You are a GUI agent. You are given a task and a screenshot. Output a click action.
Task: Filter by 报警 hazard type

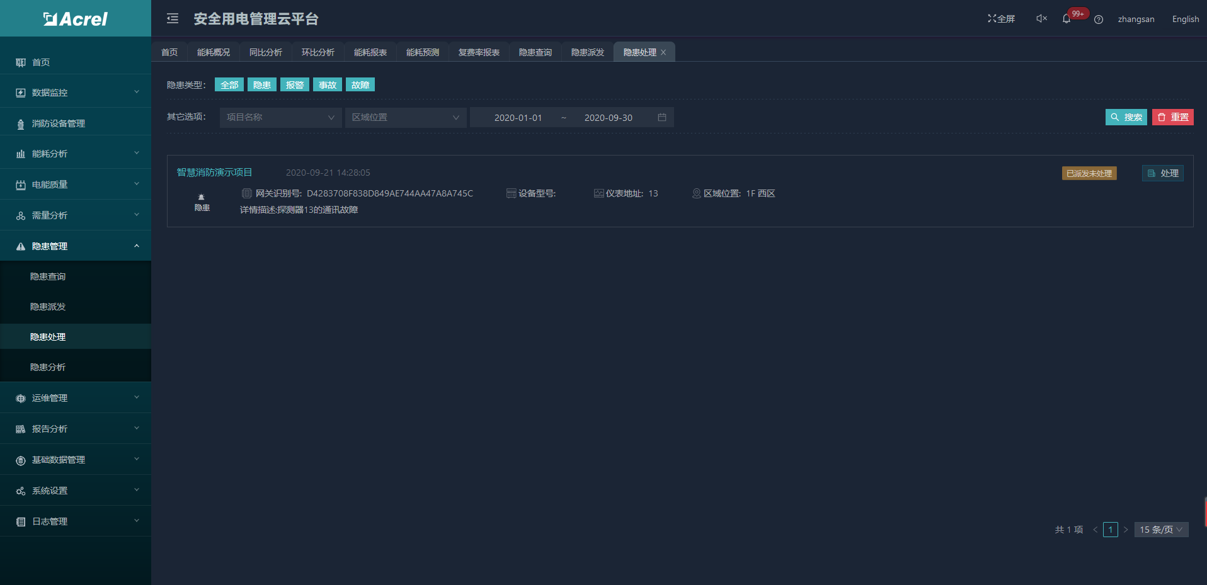(x=295, y=85)
